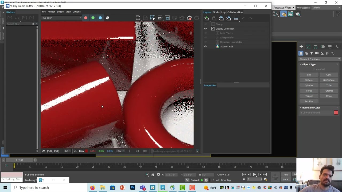Select the Source: RGB layer
This screenshot has width=342, height=192.
tap(227, 46)
